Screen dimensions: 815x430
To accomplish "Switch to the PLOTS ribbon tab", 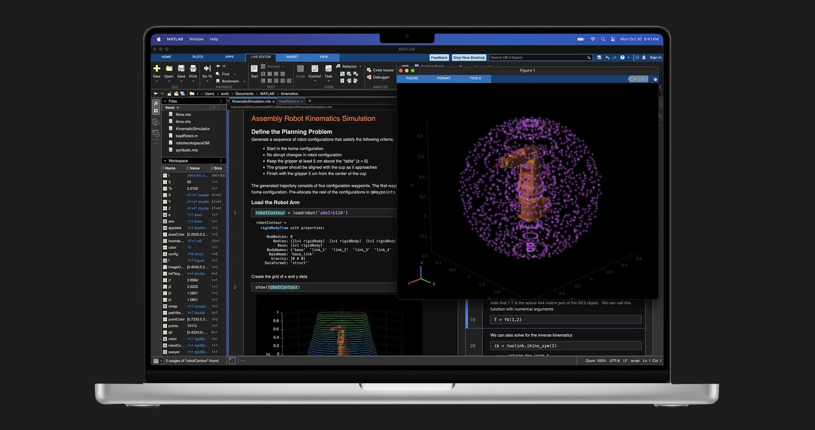I will click(198, 57).
